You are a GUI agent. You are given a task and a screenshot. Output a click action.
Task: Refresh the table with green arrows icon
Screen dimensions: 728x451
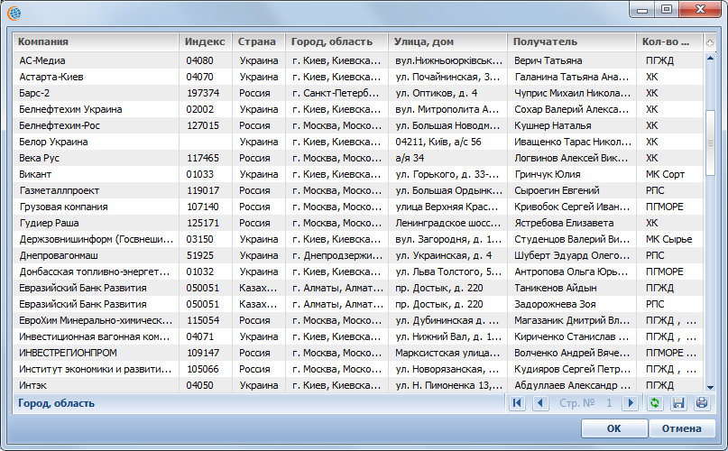[x=655, y=402]
